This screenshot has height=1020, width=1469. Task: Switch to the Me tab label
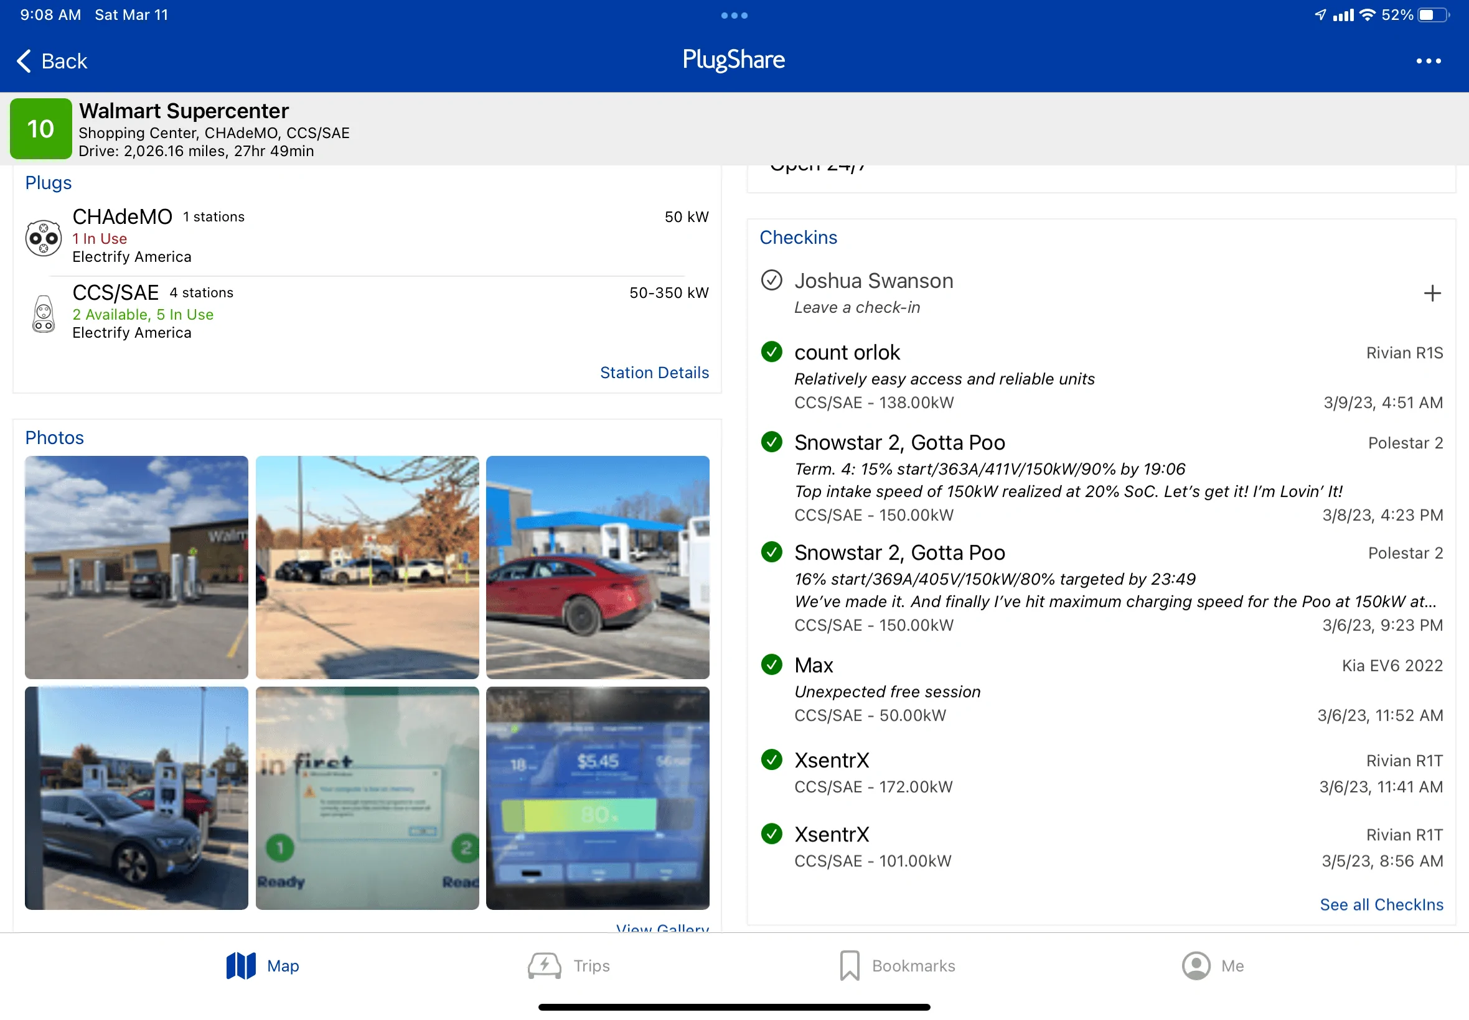tap(1232, 966)
